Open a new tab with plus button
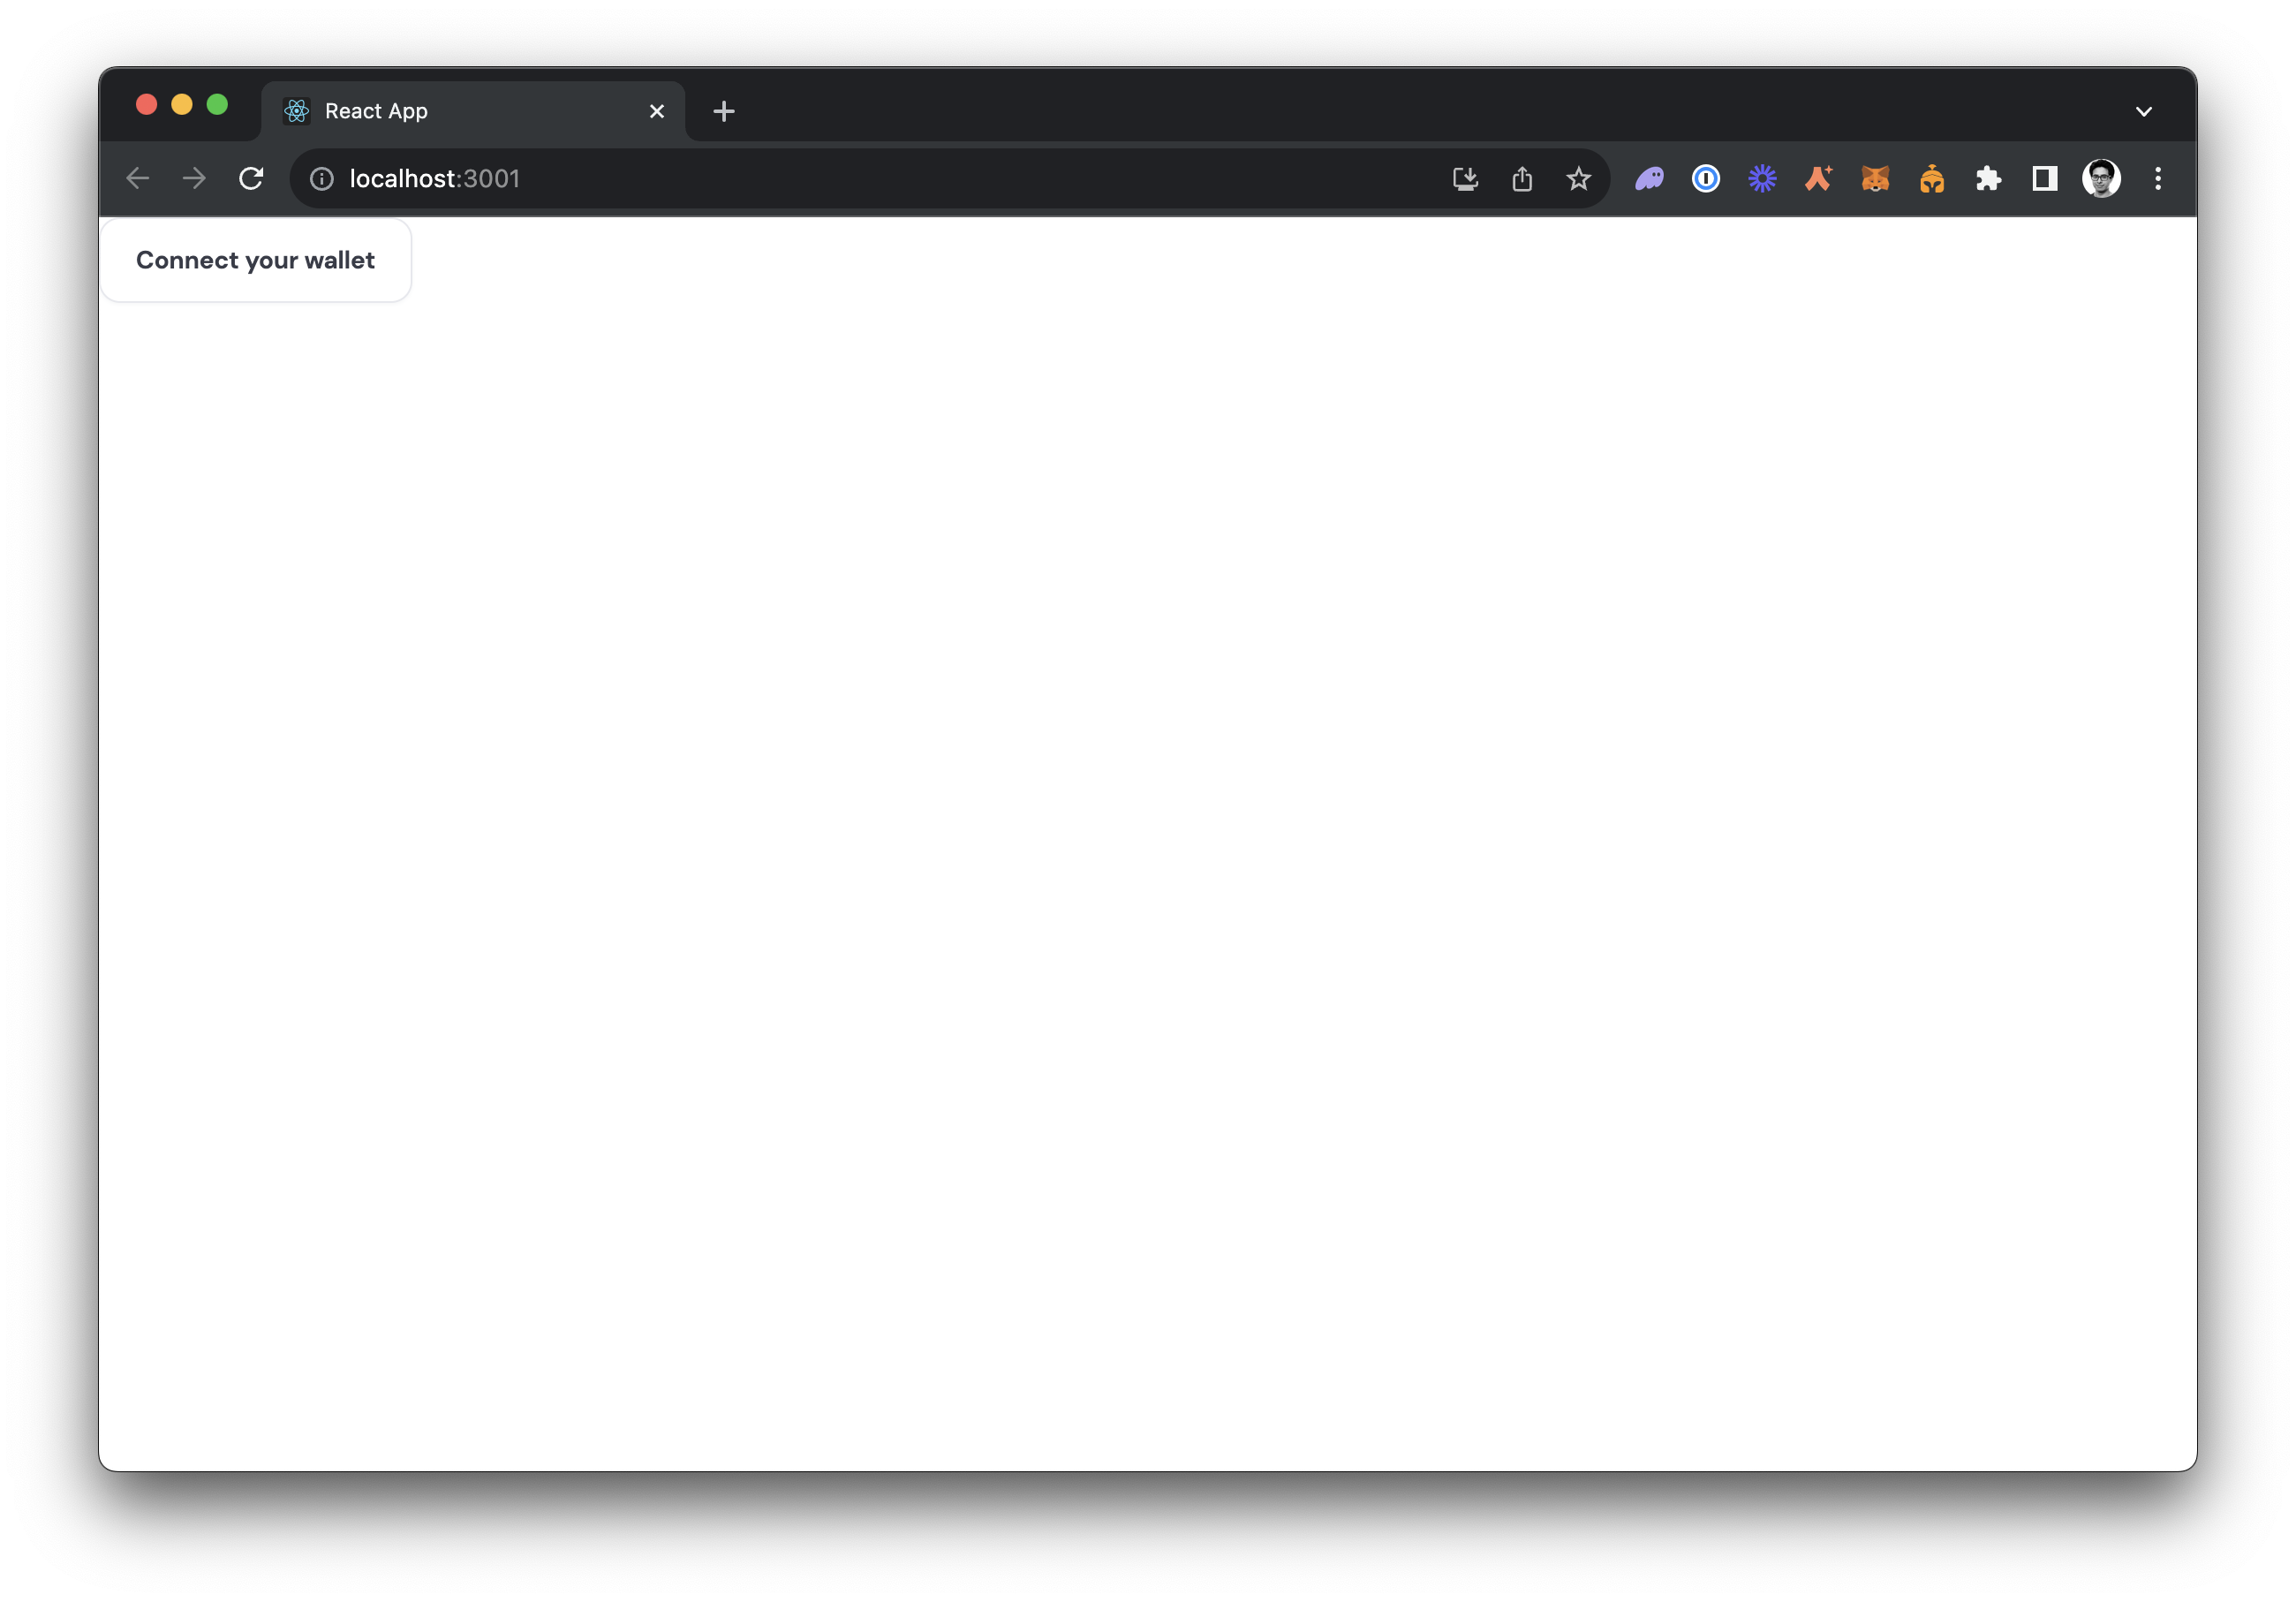2296x1602 pixels. point(724,111)
